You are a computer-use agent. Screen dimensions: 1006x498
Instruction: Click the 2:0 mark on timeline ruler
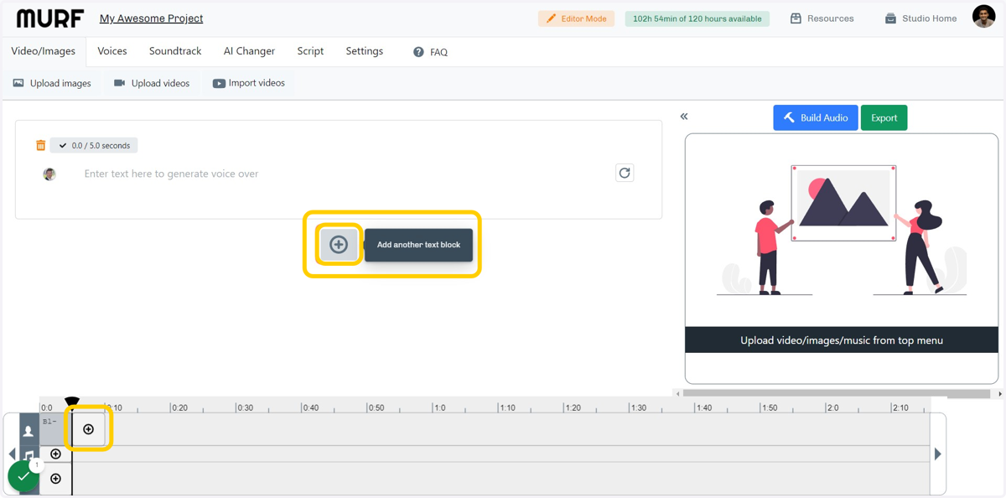tap(832, 407)
